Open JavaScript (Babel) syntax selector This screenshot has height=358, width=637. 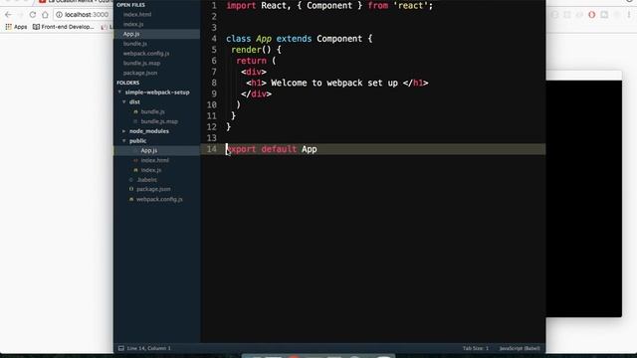tap(520, 348)
